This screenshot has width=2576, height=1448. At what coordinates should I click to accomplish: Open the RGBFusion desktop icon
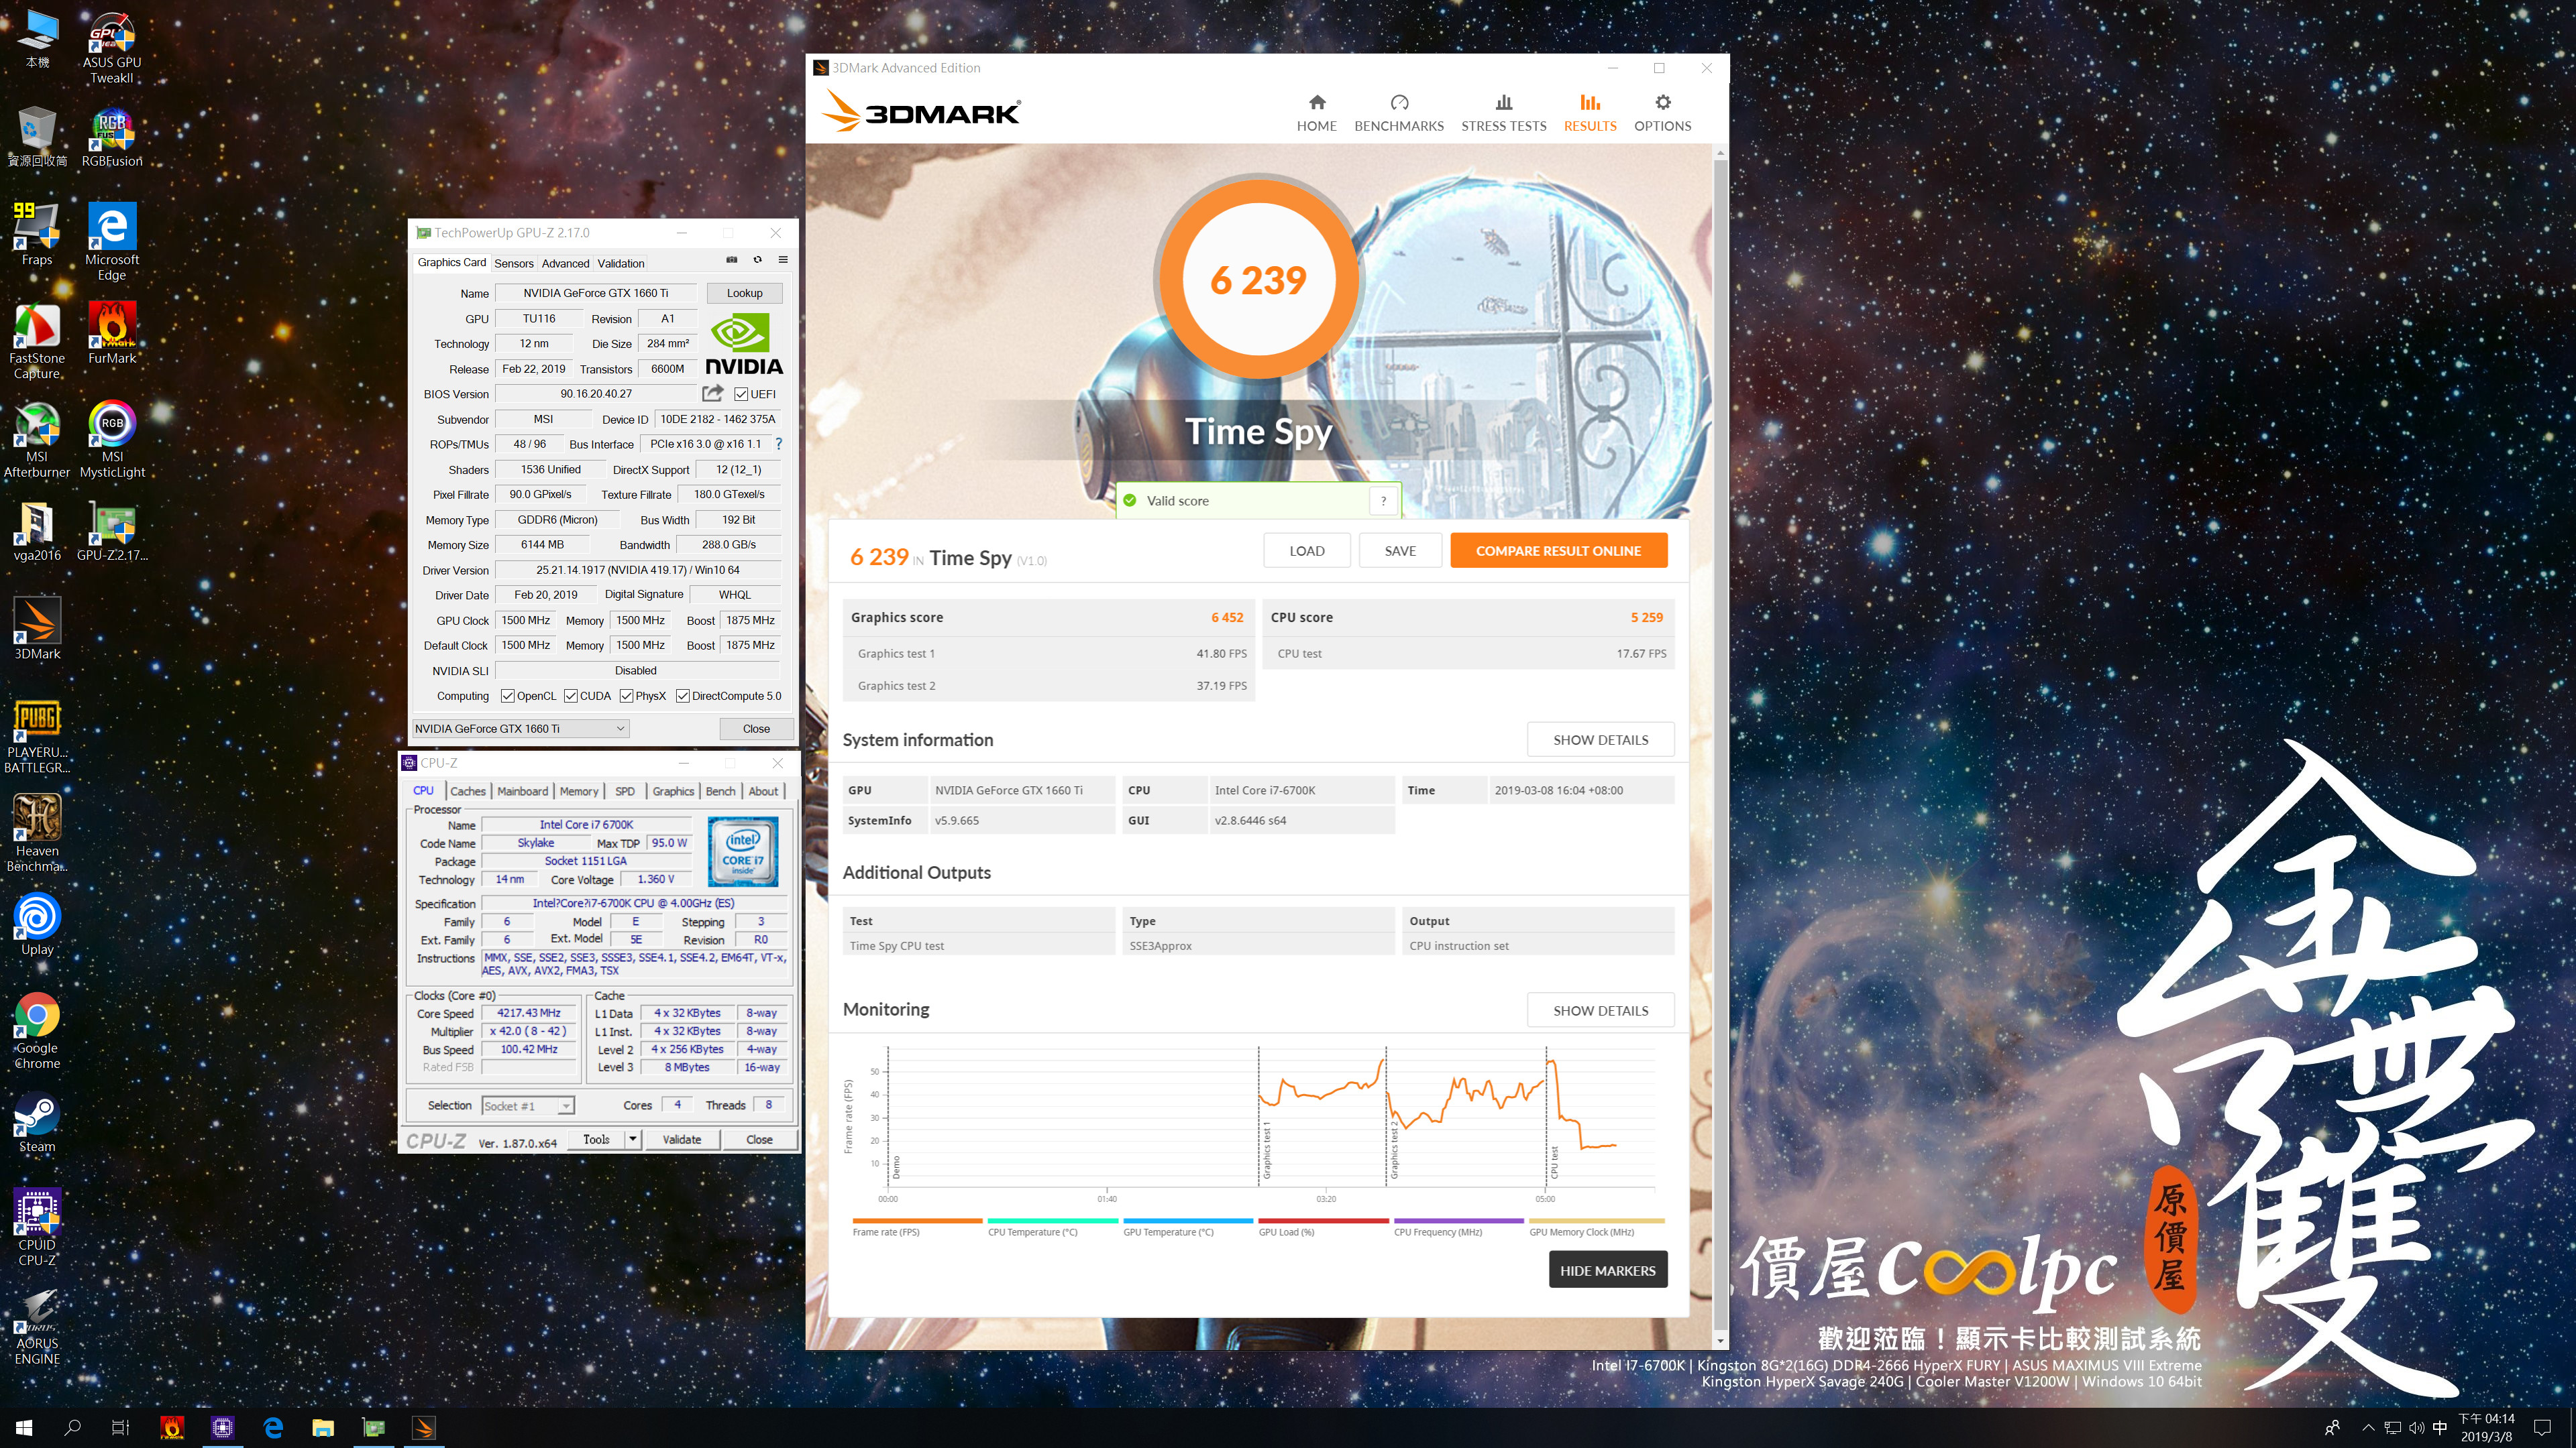(111, 138)
